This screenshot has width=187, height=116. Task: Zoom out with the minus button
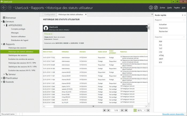(135, 110)
